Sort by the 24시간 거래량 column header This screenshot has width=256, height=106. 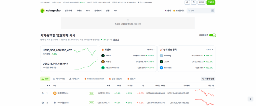pos(160,86)
